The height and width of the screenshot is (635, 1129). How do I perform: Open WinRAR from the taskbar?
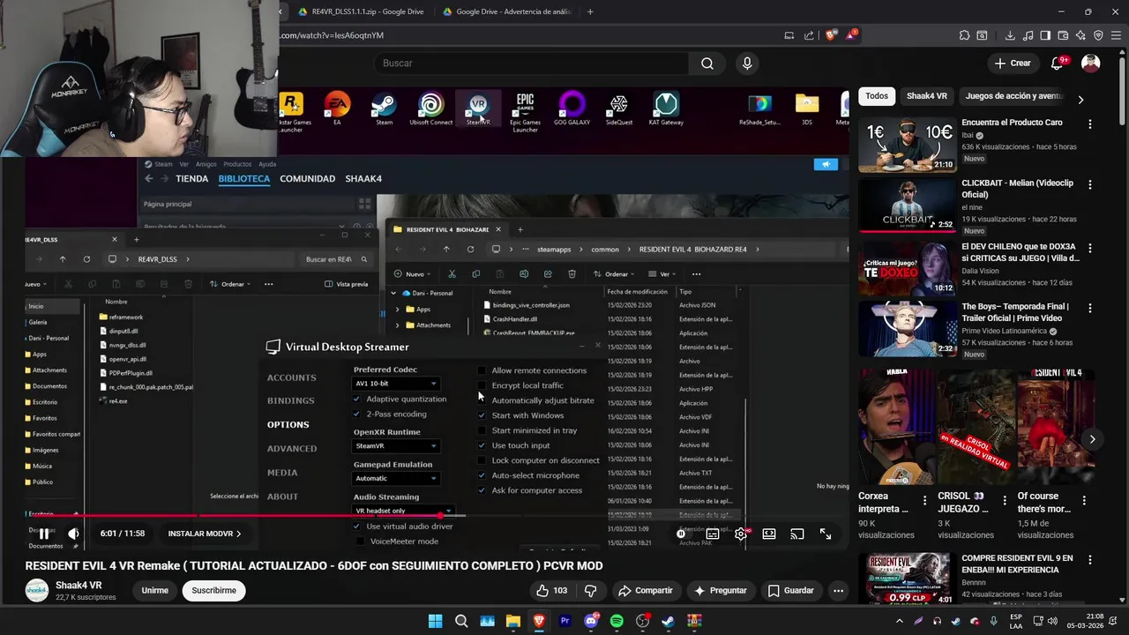(694, 621)
